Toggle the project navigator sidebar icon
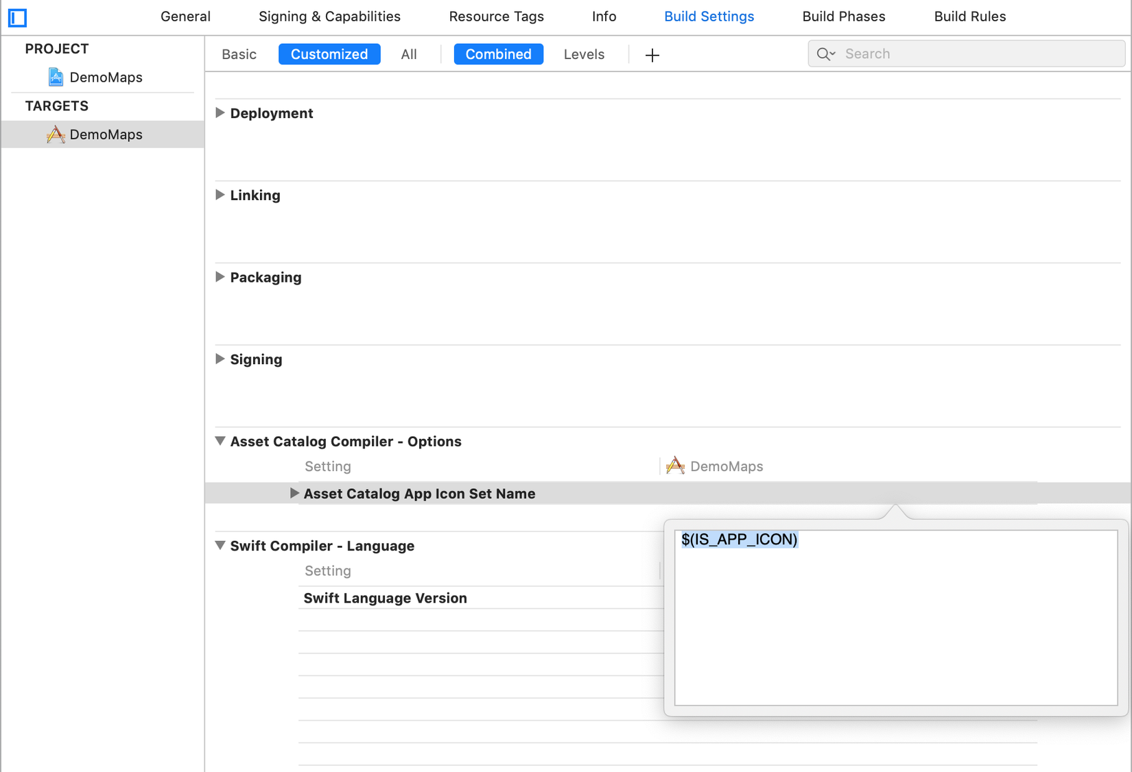1132x772 pixels. point(17,17)
